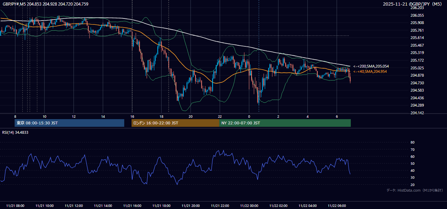Click price axis value 204.583
This screenshot has width=447, height=209.
pyautogui.click(x=417, y=90)
